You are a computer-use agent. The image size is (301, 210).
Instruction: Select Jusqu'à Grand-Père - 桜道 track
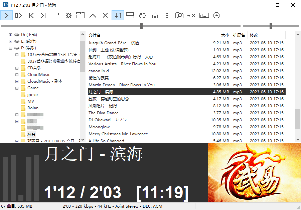187,43
